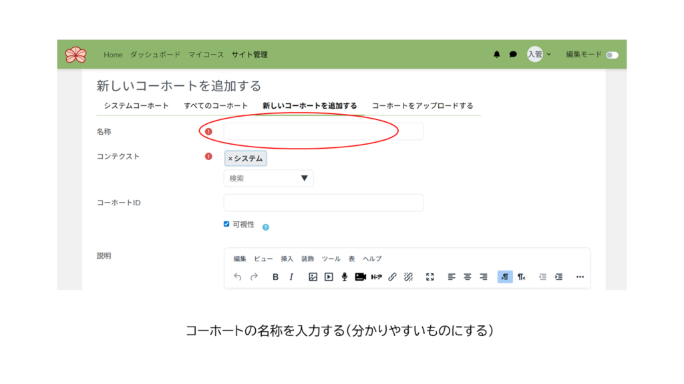The height and width of the screenshot is (384, 684).
Task: Open the messages speech bubble icon
Action: click(x=513, y=55)
